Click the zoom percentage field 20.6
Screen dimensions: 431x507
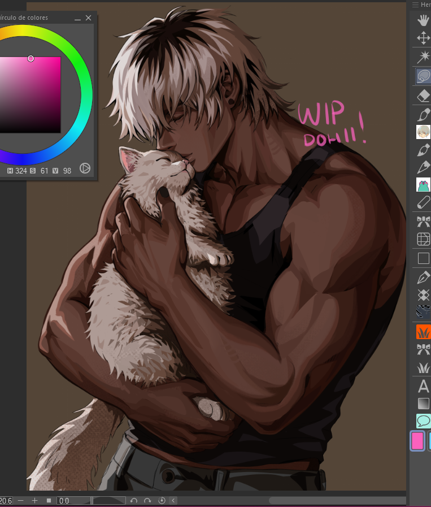tap(6, 501)
